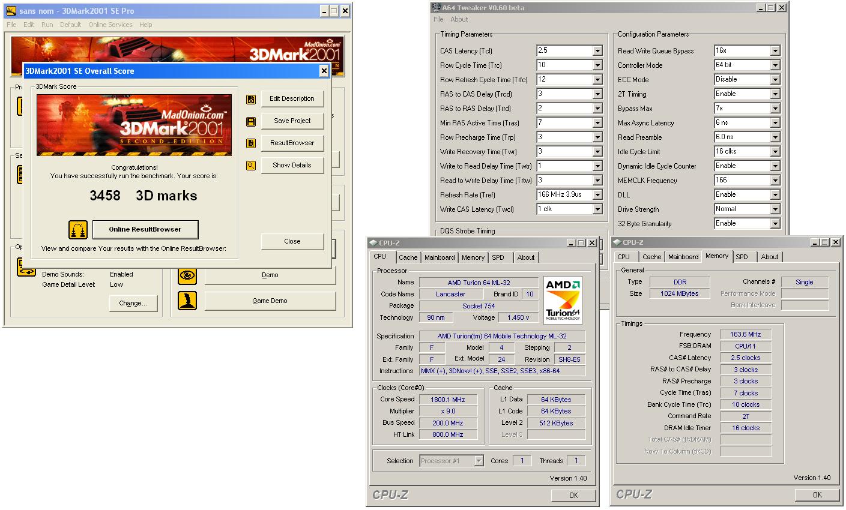
Task: Open Write CAS Latency (Twcl) dropdown
Action: 597,209
